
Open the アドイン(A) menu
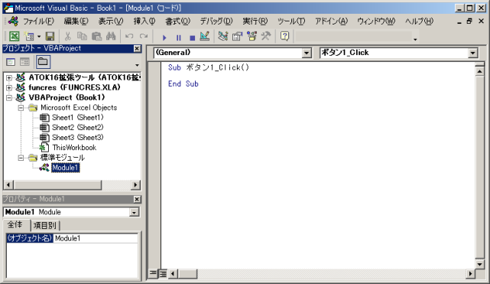pyautogui.click(x=331, y=21)
